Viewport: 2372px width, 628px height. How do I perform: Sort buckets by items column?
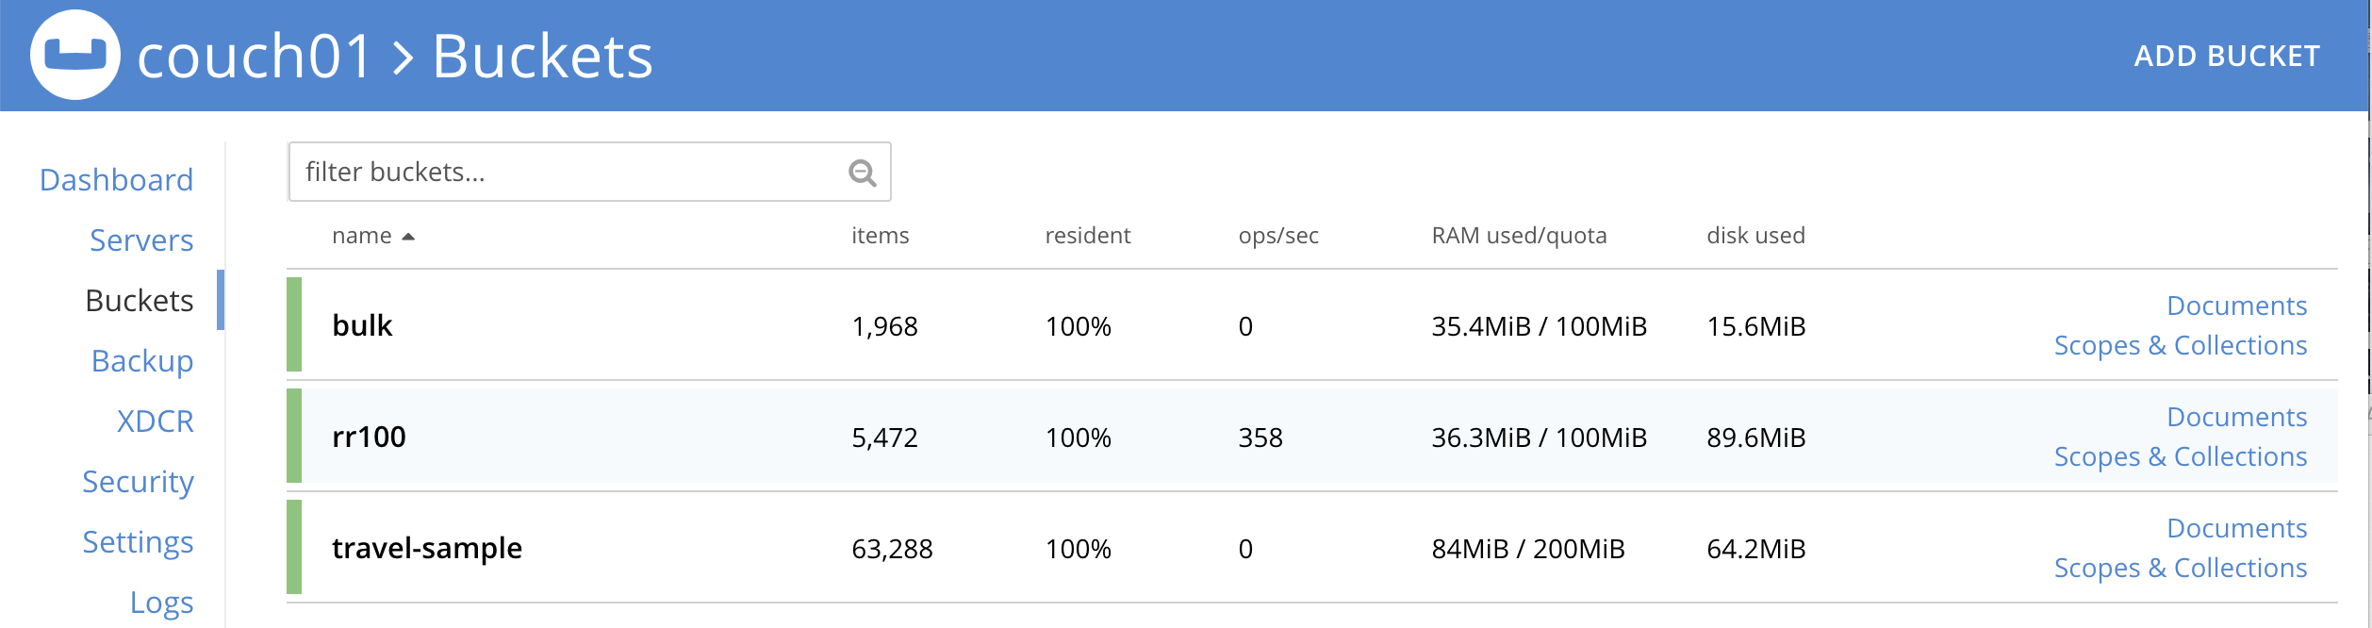(880, 236)
